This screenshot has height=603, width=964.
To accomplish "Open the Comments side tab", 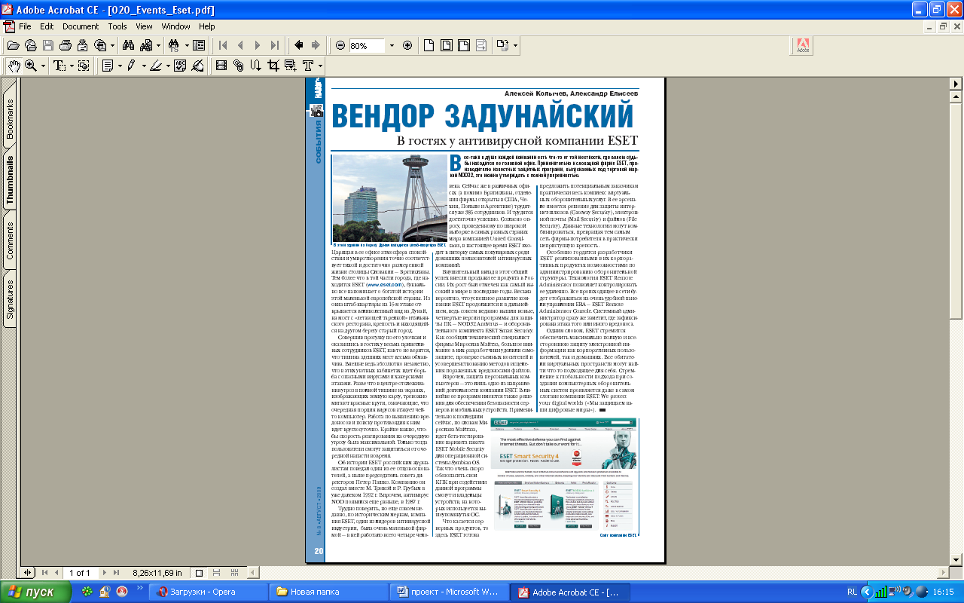I will pos(11,241).
